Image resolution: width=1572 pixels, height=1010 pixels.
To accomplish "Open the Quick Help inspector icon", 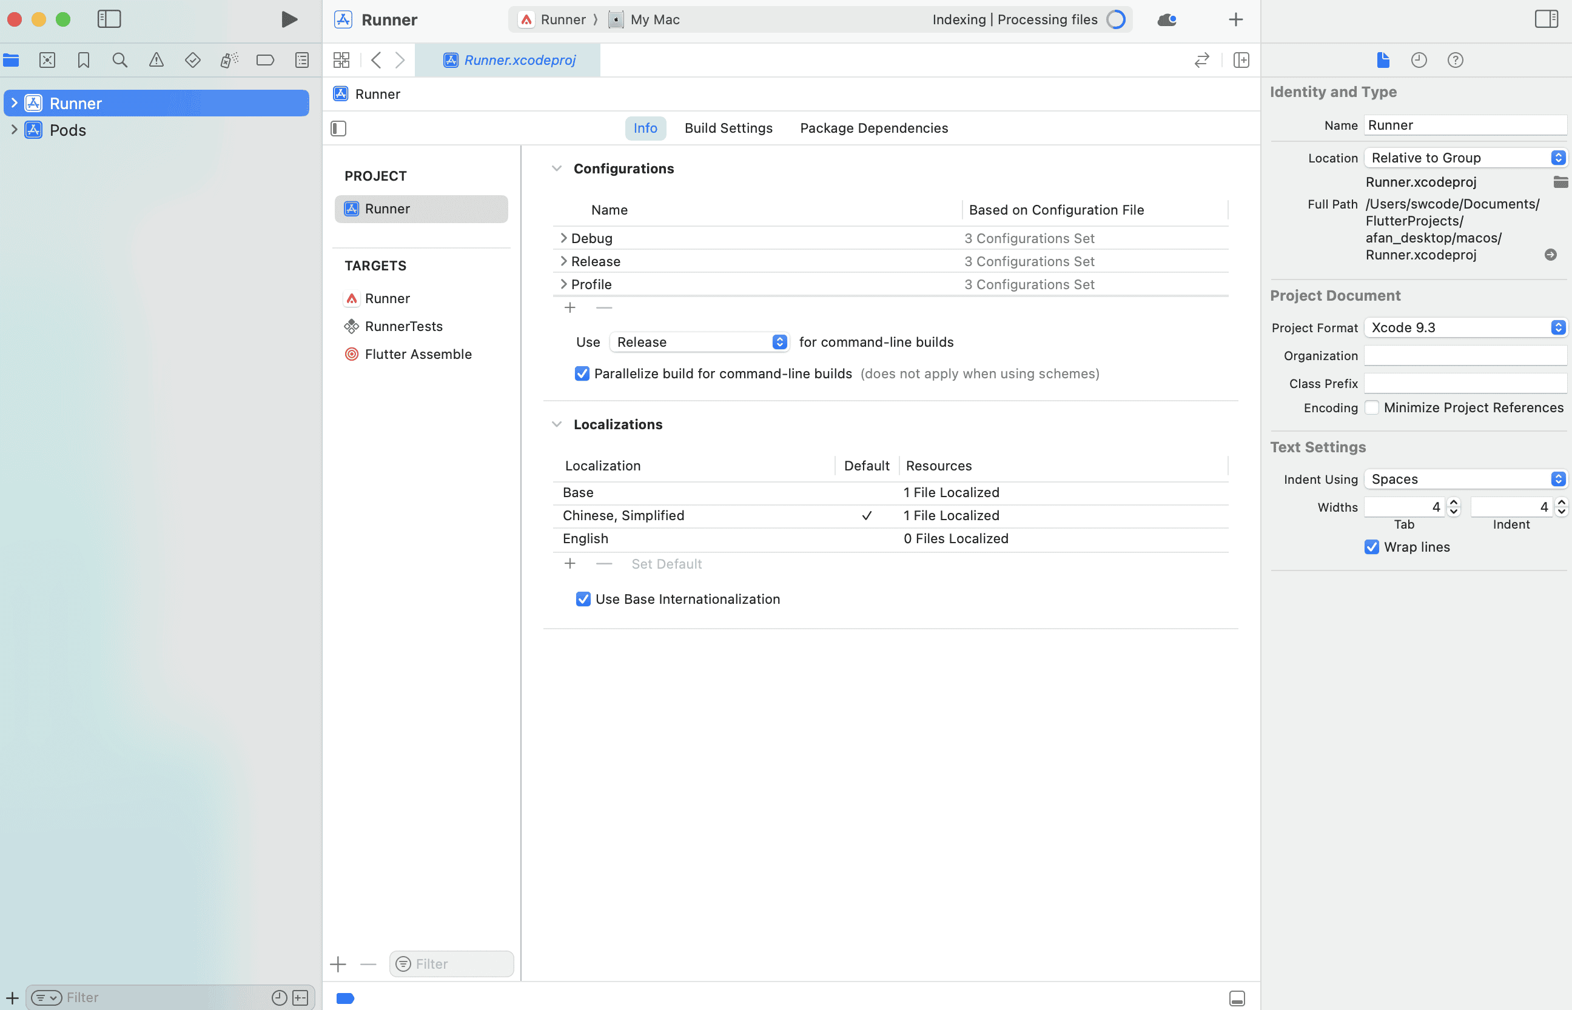I will [x=1455, y=61].
